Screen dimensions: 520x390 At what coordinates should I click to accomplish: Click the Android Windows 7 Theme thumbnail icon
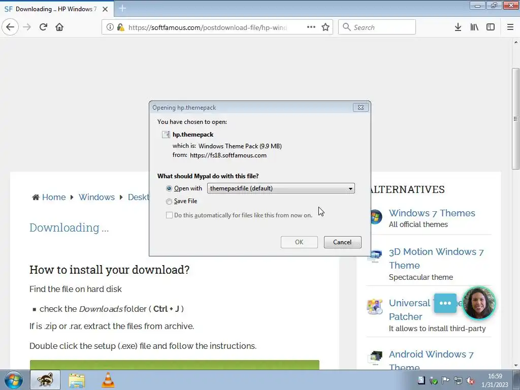(x=375, y=358)
